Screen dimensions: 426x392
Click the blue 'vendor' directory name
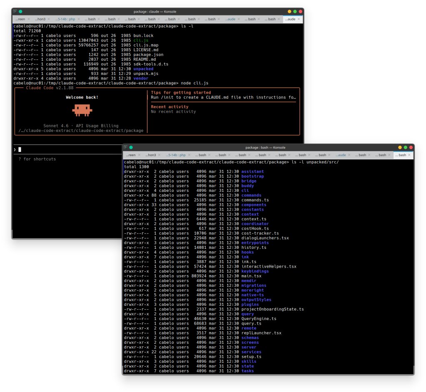tap(141, 78)
